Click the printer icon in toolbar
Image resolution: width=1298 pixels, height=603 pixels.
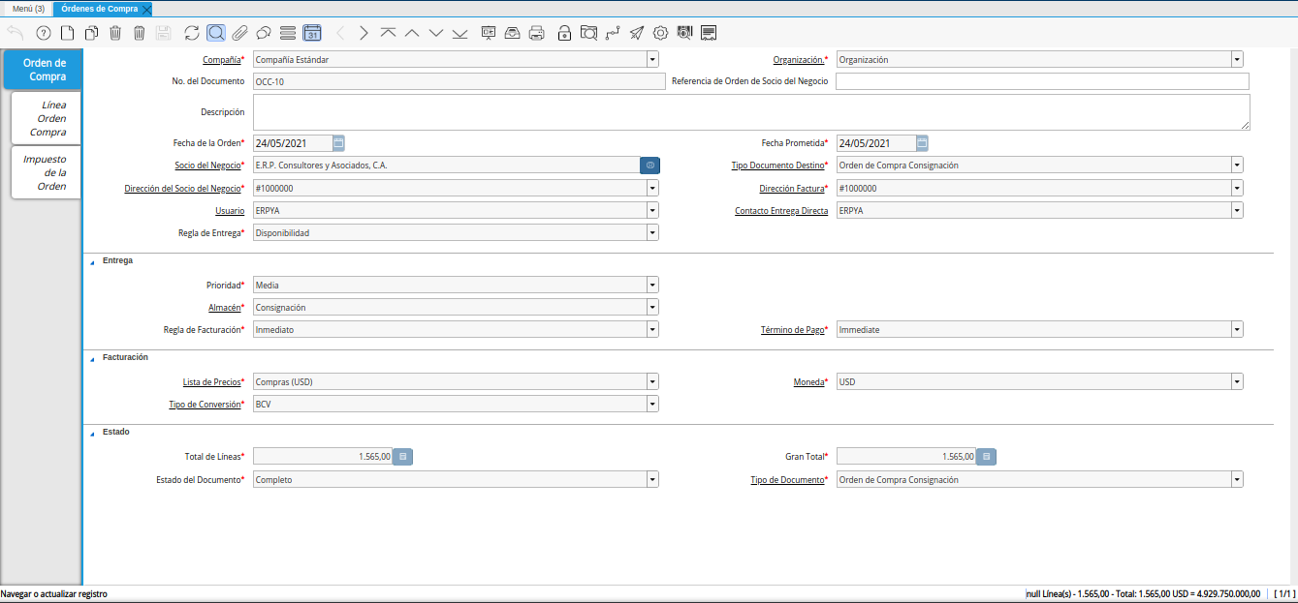click(536, 33)
